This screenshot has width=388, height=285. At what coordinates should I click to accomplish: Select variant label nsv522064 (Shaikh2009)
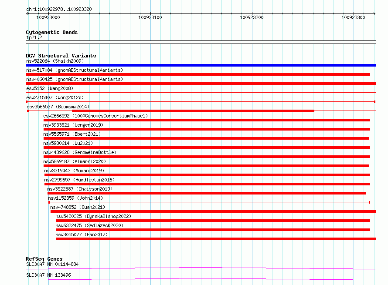click(55, 61)
